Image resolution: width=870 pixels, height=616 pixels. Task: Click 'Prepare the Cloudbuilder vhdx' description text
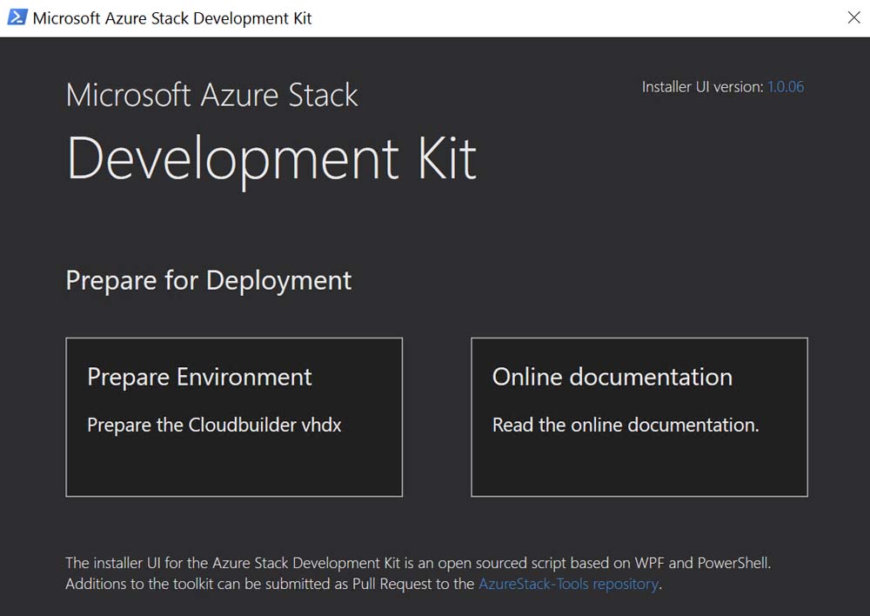tap(214, 425)
